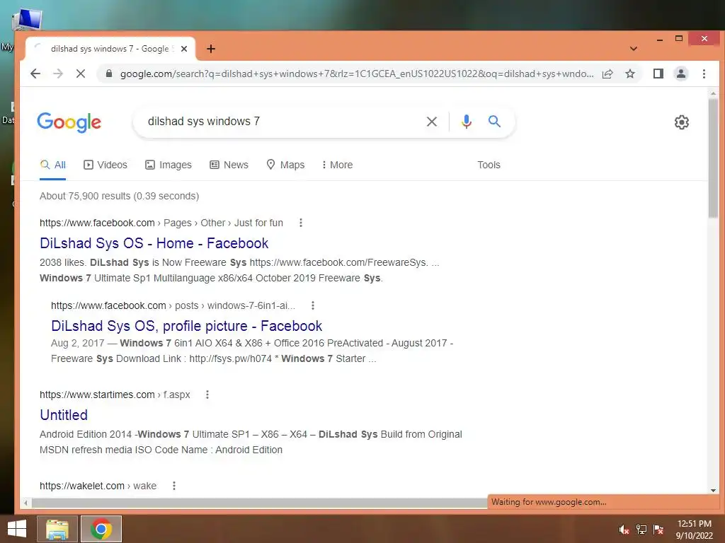The height and width of the screenshot is (543, 725).
Task: Share this page from the address bar
Action: [x=607, y=74]
